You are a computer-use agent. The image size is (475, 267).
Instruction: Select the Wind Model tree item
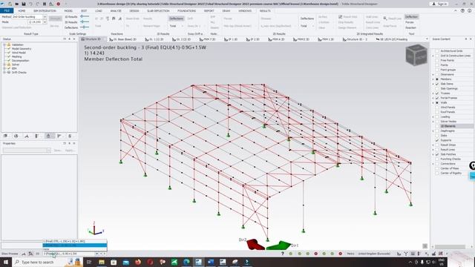pos(19,53)
